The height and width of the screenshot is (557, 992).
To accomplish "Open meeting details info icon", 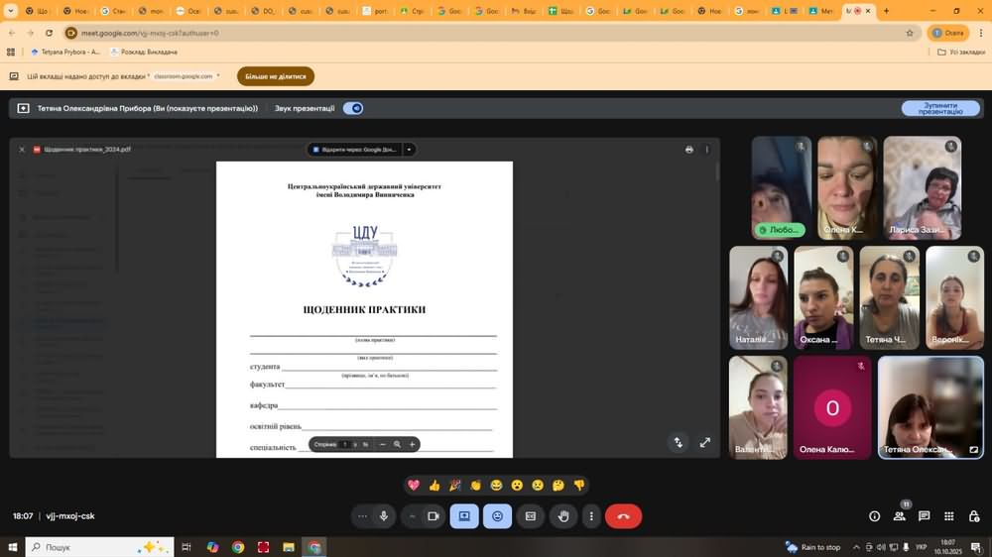I will tap(874, 516).
